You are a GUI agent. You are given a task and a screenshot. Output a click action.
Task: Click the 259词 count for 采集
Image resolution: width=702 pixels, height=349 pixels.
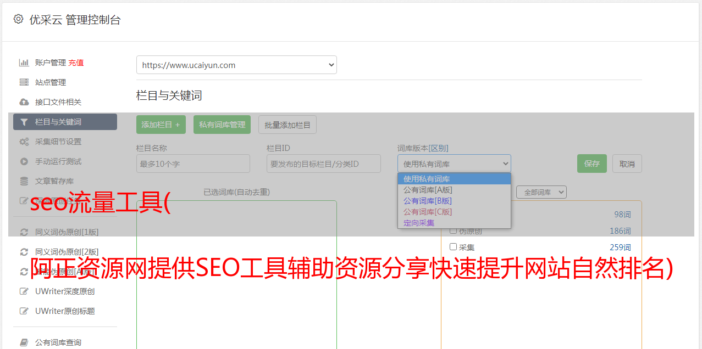[x=620, y=247]
